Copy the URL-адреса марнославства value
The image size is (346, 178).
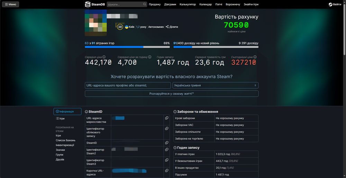(x=167, y=118)
